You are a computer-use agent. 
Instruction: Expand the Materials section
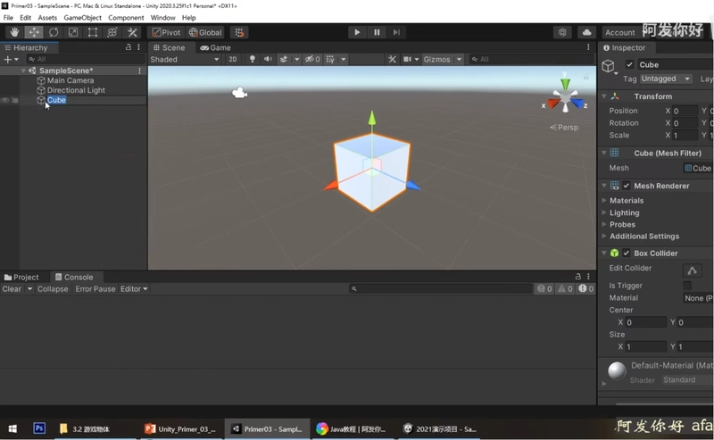pyautogui.click(x=627, y=201)
